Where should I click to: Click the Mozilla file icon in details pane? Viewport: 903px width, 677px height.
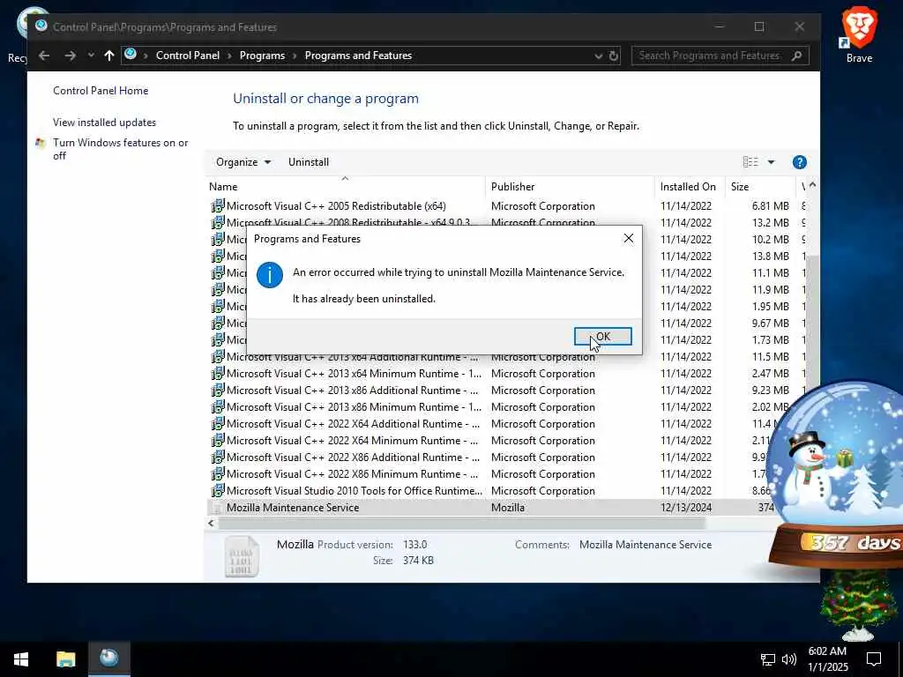(242, 556)
